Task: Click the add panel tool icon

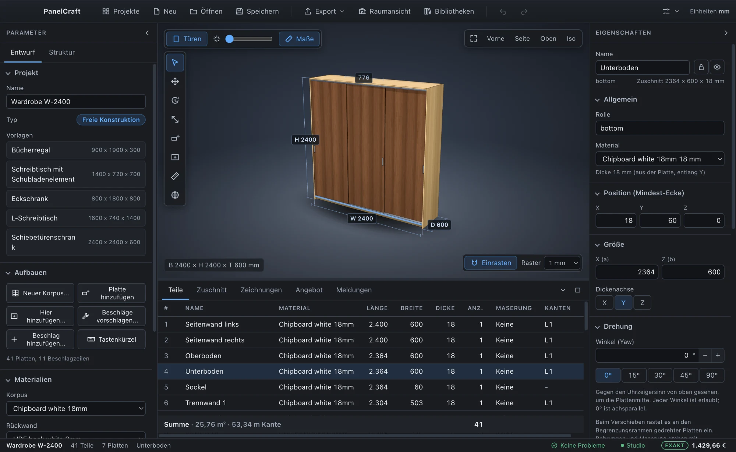Action: [175, 138]
